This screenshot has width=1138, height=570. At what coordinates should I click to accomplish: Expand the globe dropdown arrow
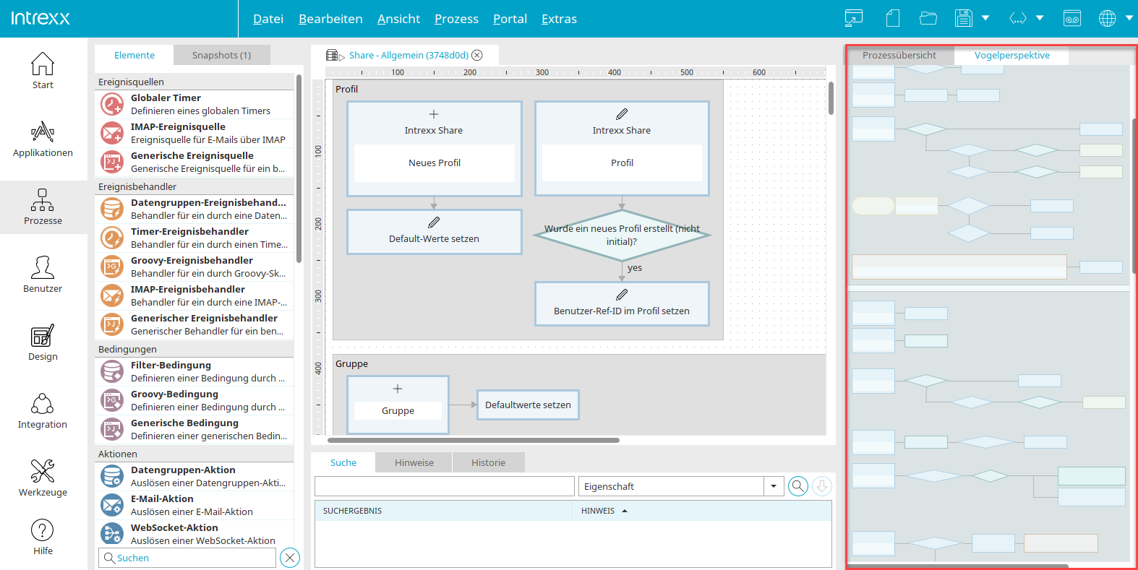click(1129, 18)
